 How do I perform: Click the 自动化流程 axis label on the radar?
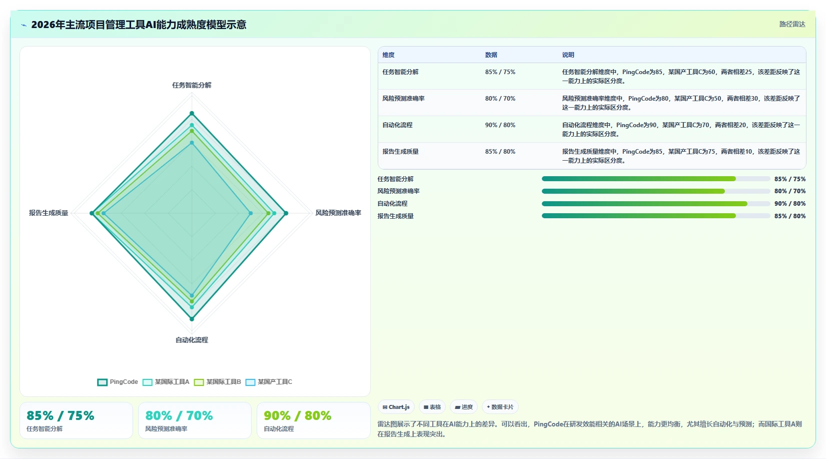point(192,340)
